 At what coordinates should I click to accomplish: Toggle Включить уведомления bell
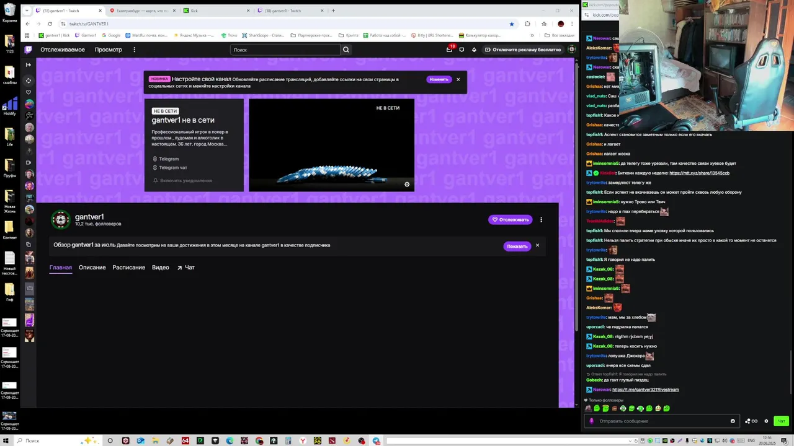pos(182,180)
